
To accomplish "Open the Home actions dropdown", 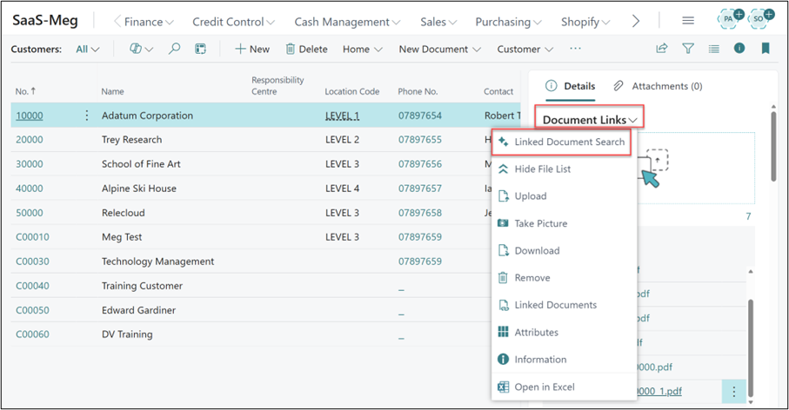I will (362, 50).
